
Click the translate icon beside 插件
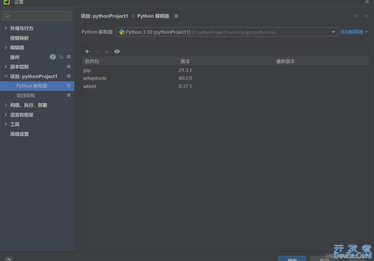pos(61,57)
